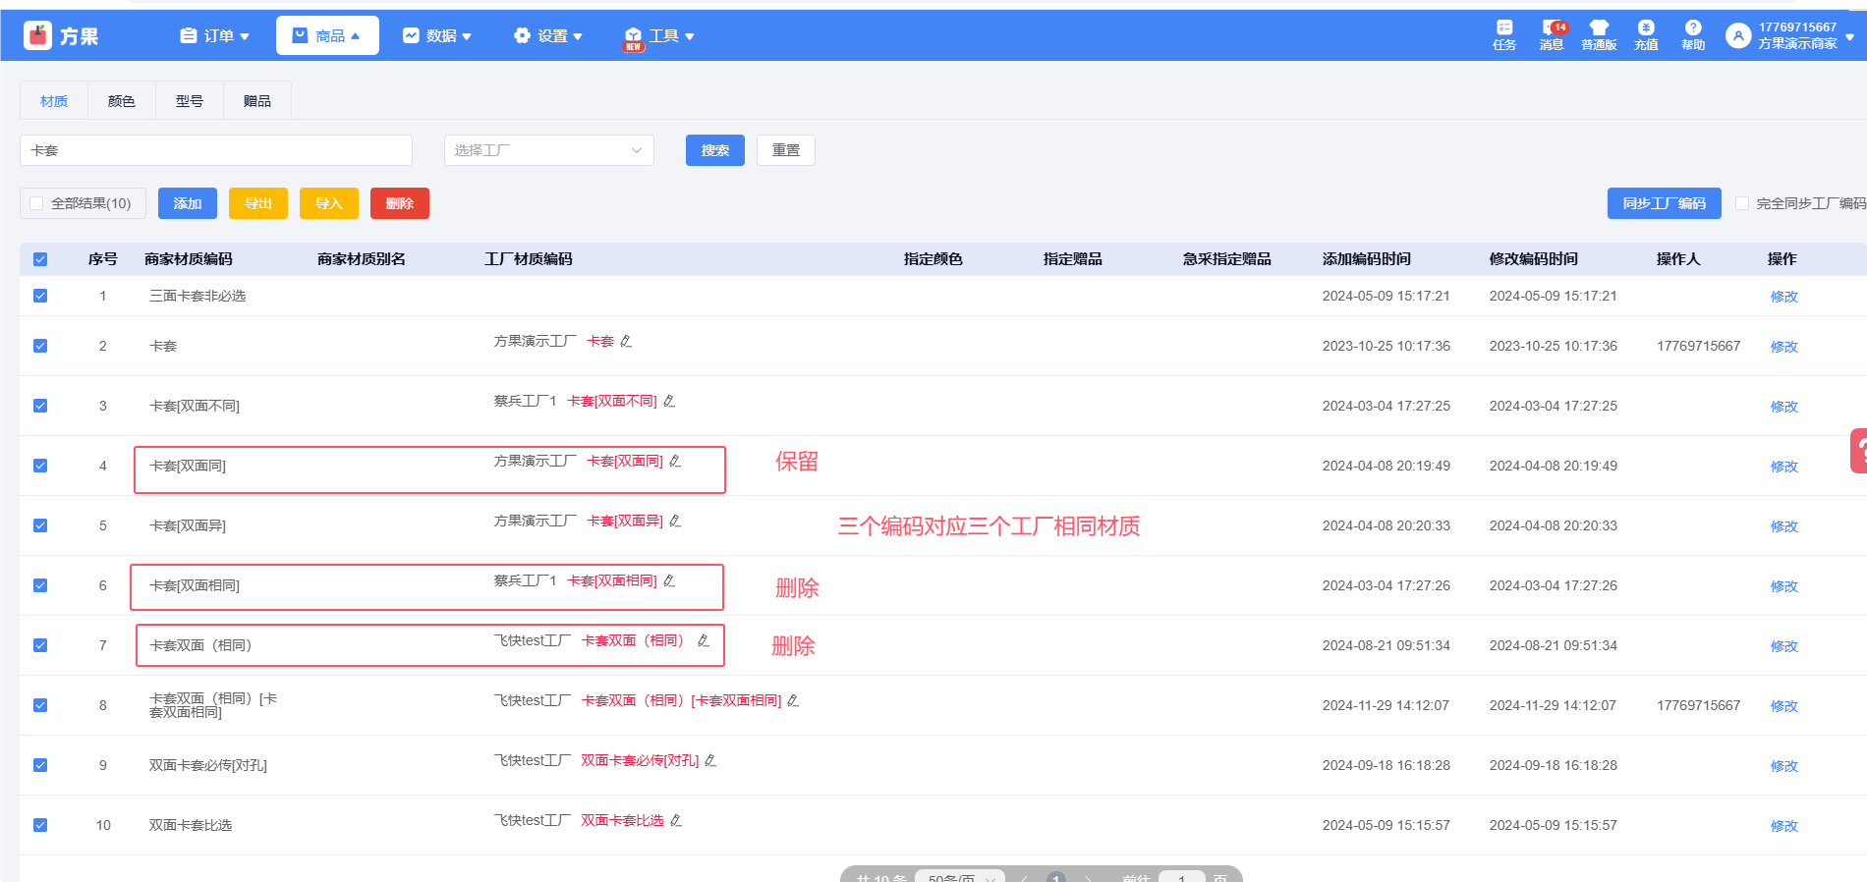This screenshot has height=882, width=1867.
Task: Open the 订单 dropdown menu
Action: 215,36
